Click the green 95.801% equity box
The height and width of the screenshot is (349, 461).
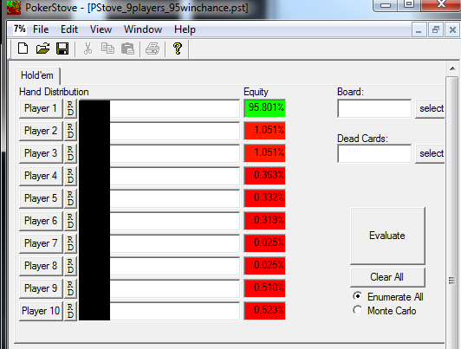(x=264, y=108)
